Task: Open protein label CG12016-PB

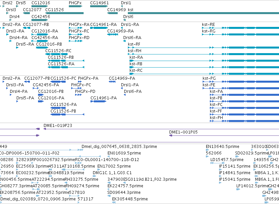Action: tap(51, 92)
